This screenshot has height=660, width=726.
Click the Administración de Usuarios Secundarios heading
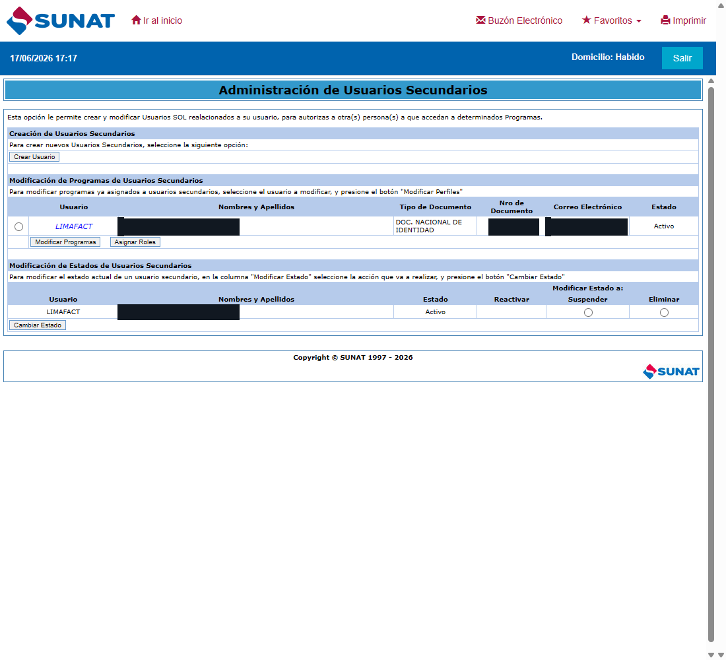coord(353,90)
